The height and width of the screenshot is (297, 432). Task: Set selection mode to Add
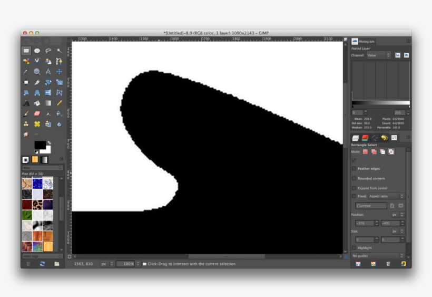point(374,152)
